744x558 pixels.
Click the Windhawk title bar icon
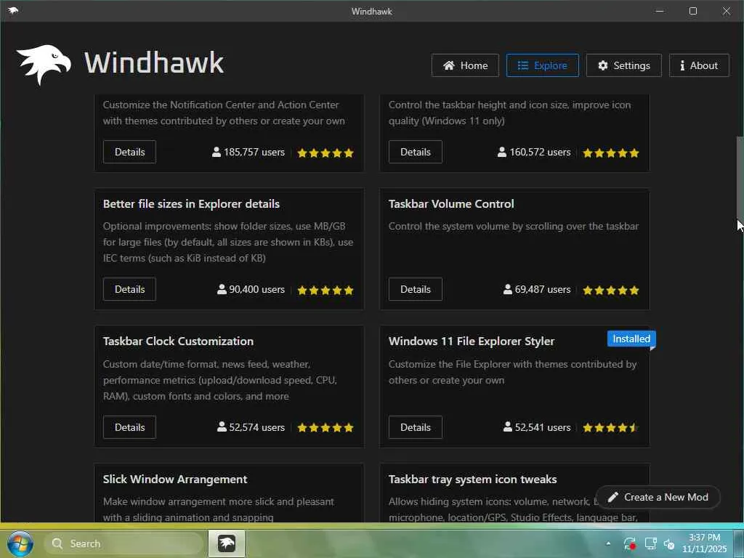click(13, 10)
